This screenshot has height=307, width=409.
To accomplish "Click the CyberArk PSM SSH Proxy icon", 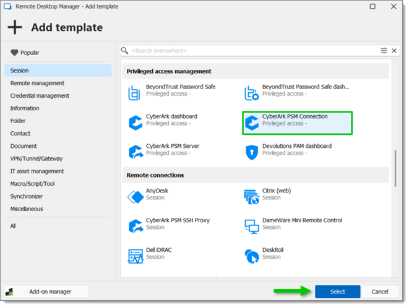I will (136, 226).
